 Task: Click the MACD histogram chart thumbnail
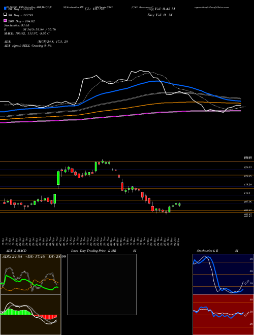[30, 315]
